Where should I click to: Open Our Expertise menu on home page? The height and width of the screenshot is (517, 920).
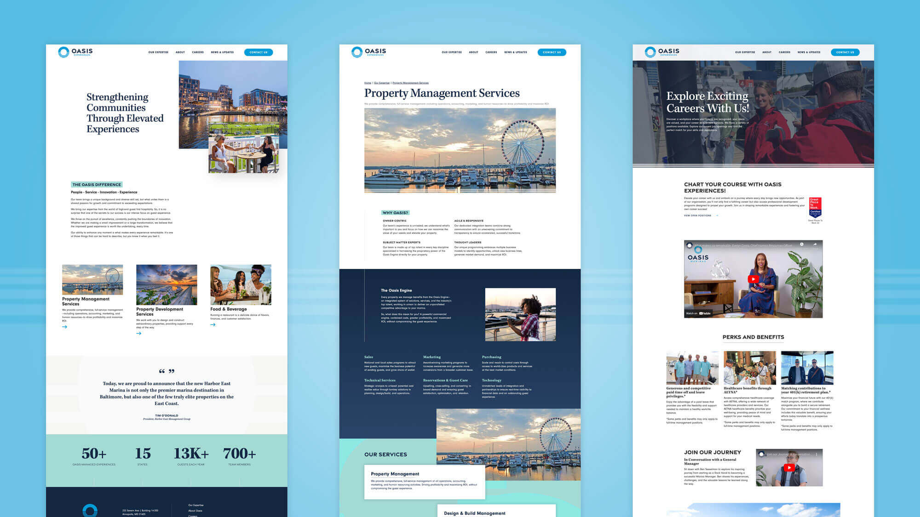click(158, 52)
